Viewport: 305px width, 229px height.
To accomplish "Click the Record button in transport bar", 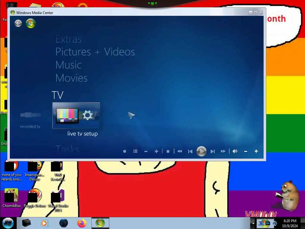I will [x=125, y=151].
